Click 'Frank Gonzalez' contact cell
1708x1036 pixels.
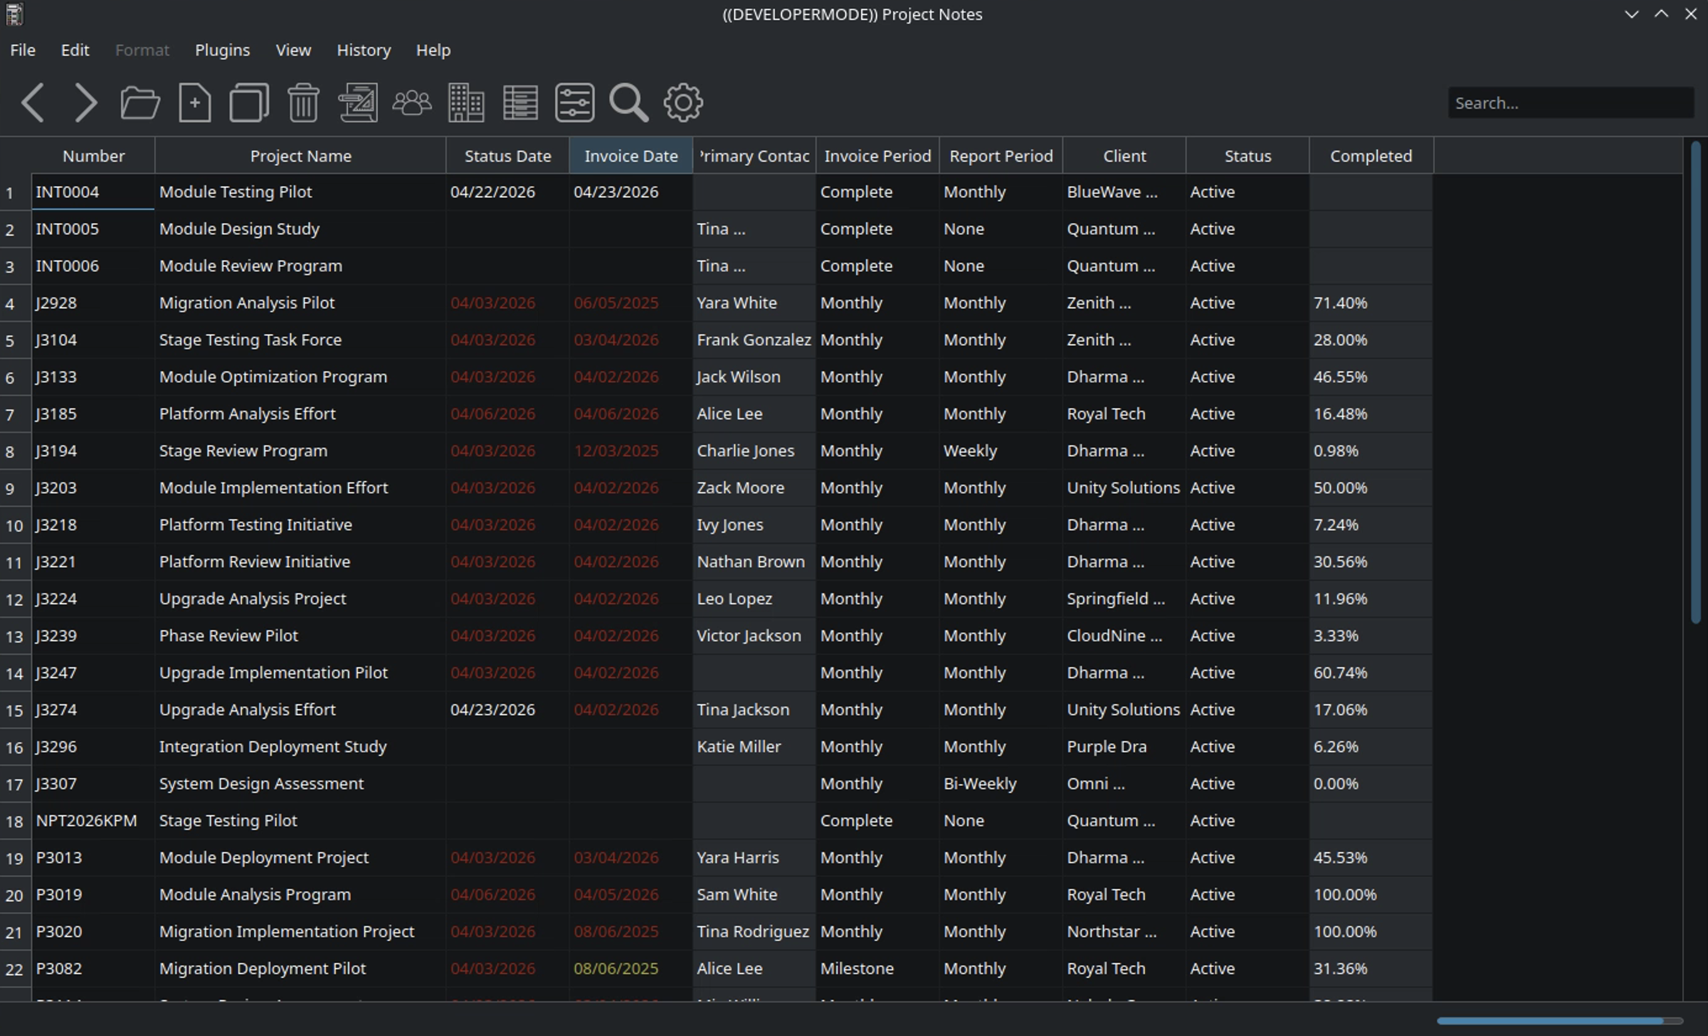754,340
